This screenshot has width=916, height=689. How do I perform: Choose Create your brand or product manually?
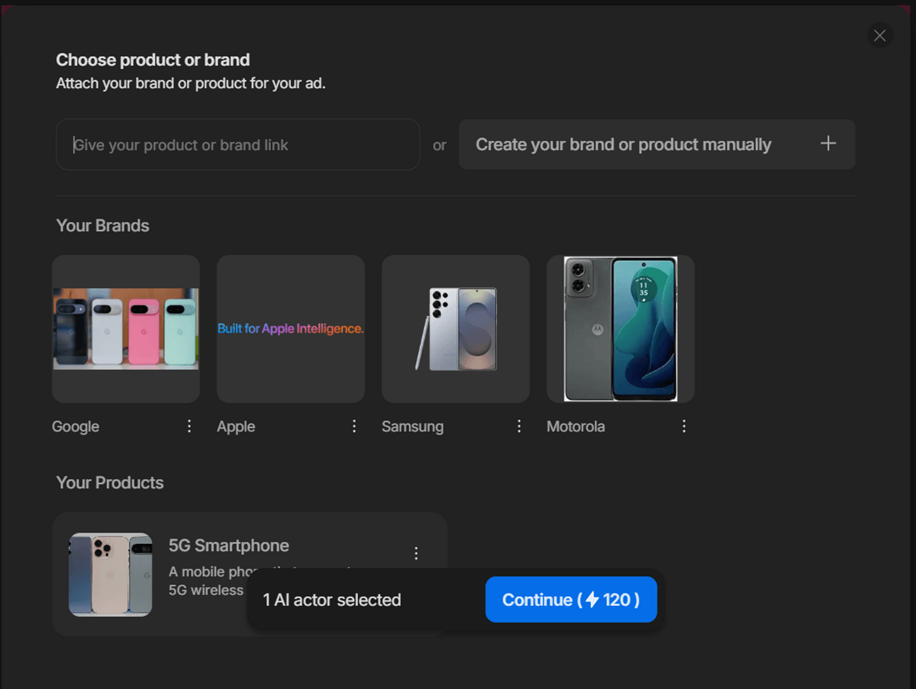click(624, 144)
